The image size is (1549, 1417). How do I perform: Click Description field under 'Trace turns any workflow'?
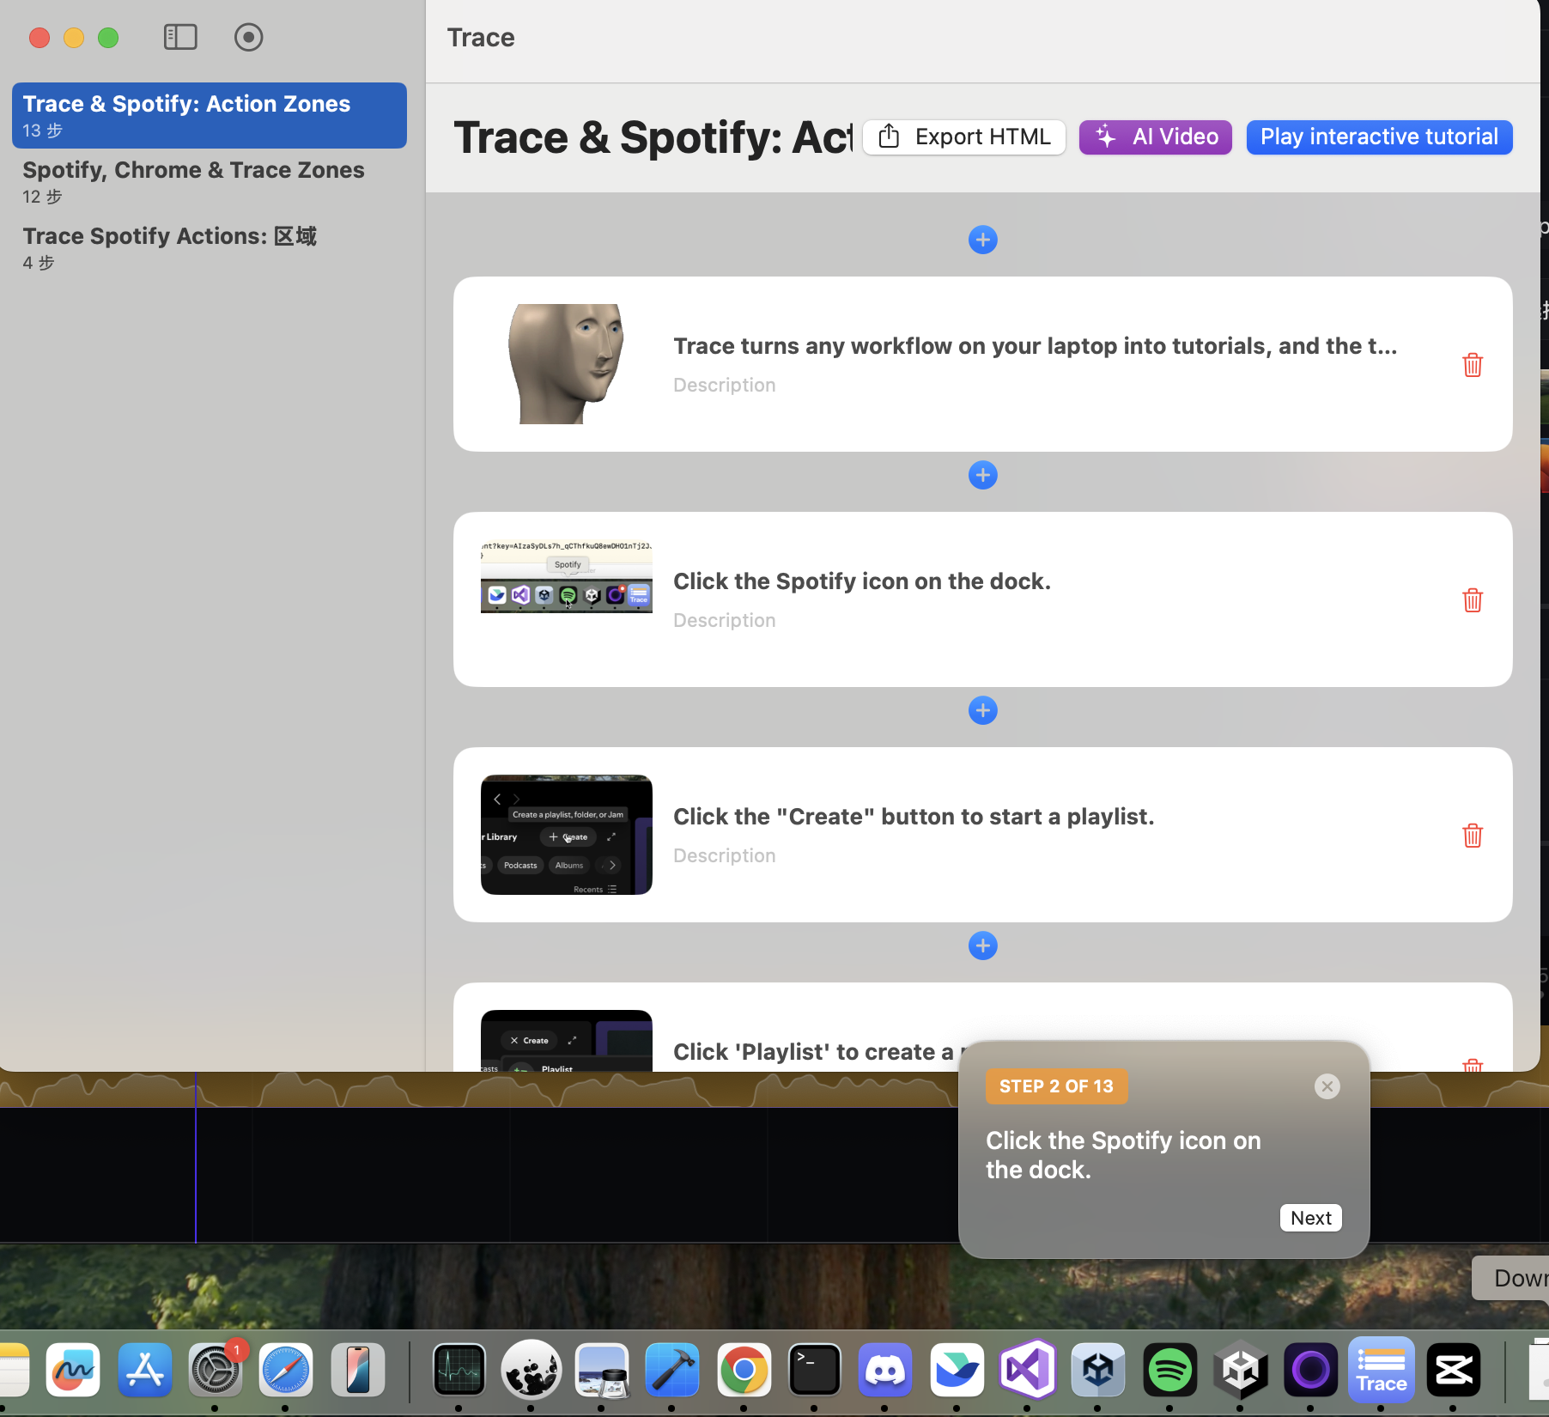point(724,385)
